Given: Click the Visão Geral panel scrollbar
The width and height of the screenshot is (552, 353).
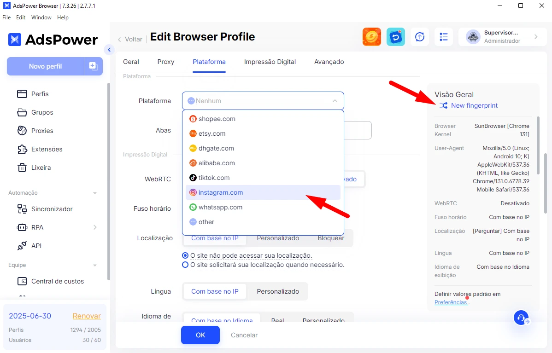Looking at the screenshot, I should pos(538,145).
